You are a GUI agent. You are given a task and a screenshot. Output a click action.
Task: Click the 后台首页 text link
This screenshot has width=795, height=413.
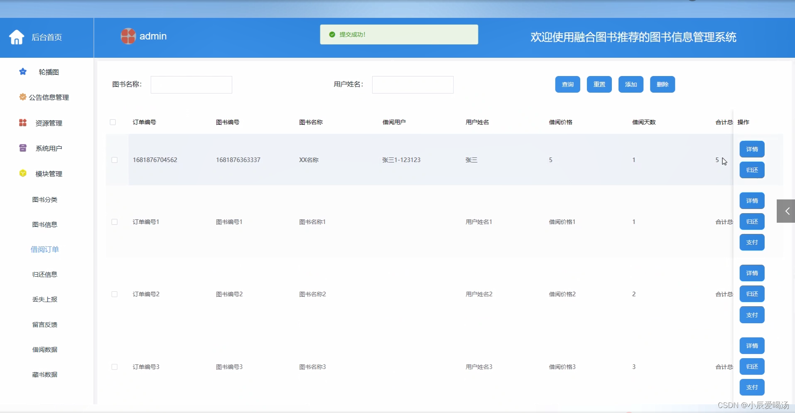coord(47,37)
